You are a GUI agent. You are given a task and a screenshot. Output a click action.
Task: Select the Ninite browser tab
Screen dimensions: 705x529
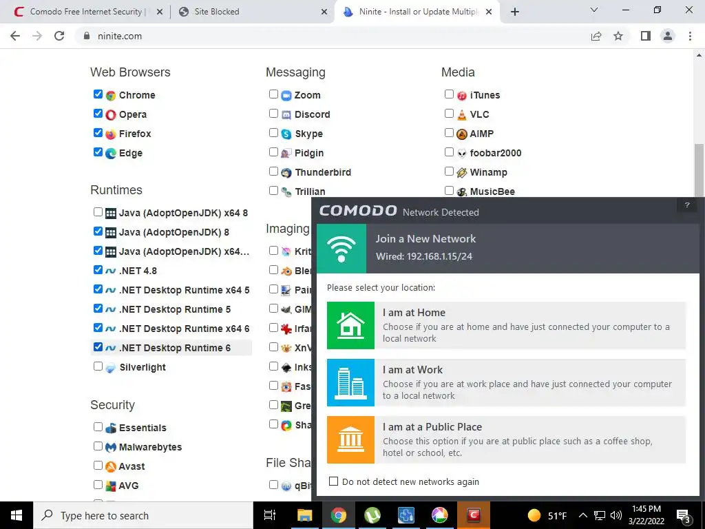[x=417, y=12]
